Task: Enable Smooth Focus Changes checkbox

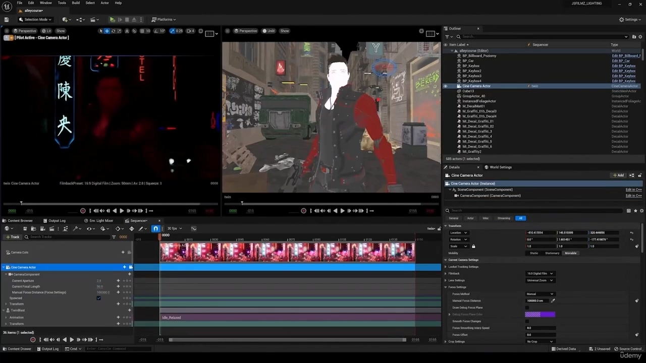Action: click(x=527, y=321)
